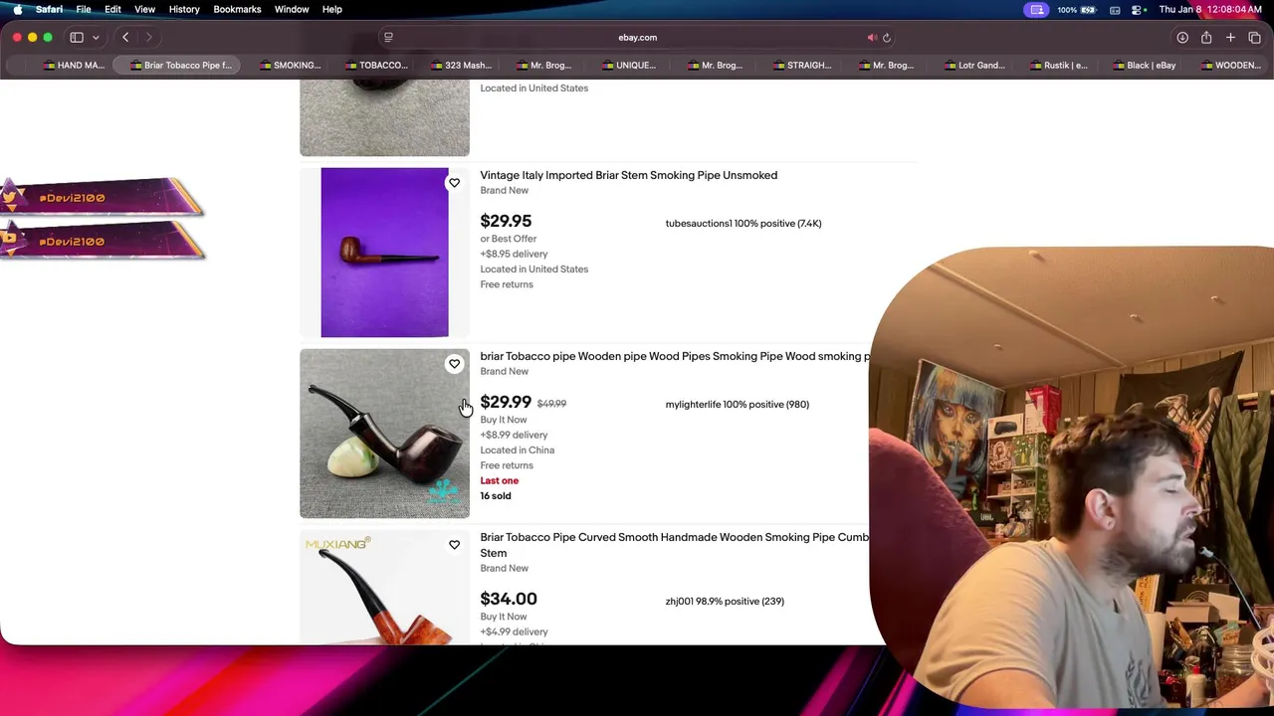Open Vintage Italy Imported Briar Stem listing
The width and height of the screenshot is (1274, 716).
(628, 175)
